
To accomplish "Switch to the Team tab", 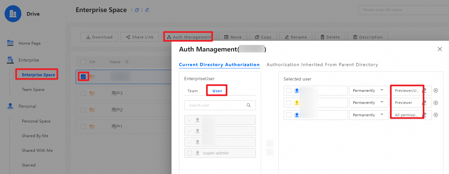I will [x=193, y=91].
